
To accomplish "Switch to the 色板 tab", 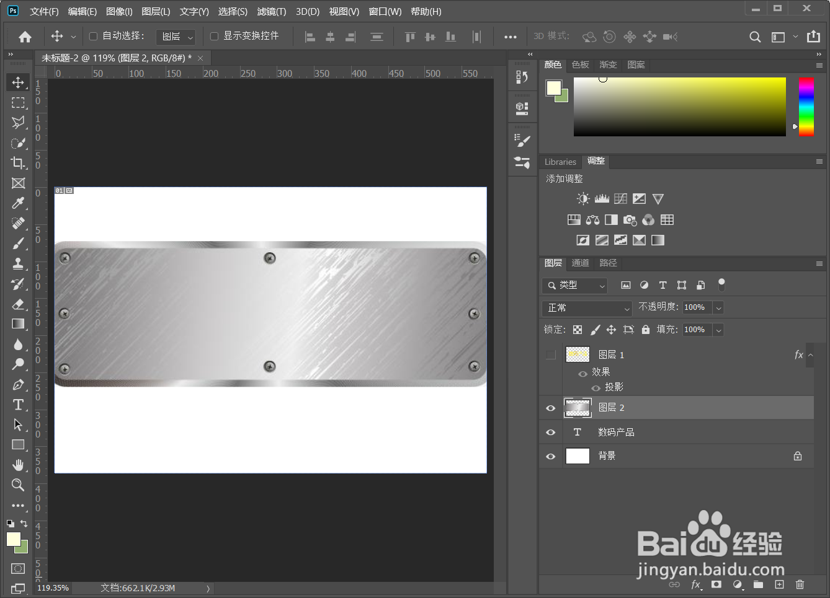I will [581, 65].
